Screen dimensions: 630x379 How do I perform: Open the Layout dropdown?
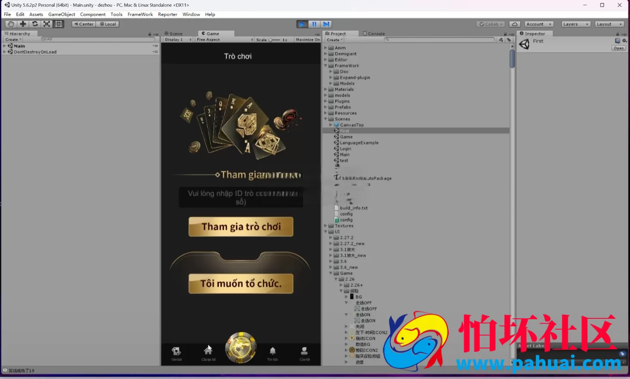609,24
